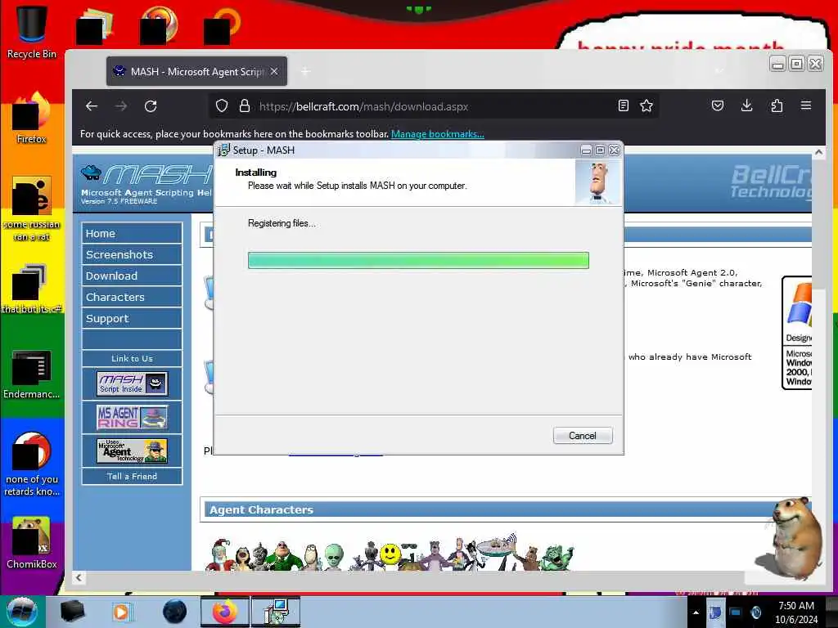Click the padlock site info icon

point(244,105)
